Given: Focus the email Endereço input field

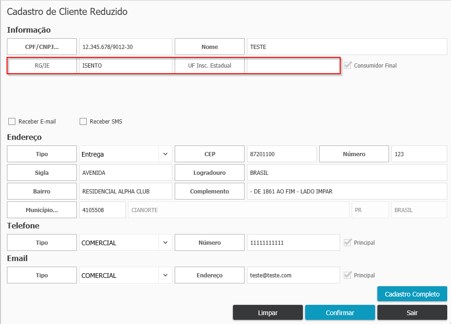Looking at the screenshot, I should point(293,275).
